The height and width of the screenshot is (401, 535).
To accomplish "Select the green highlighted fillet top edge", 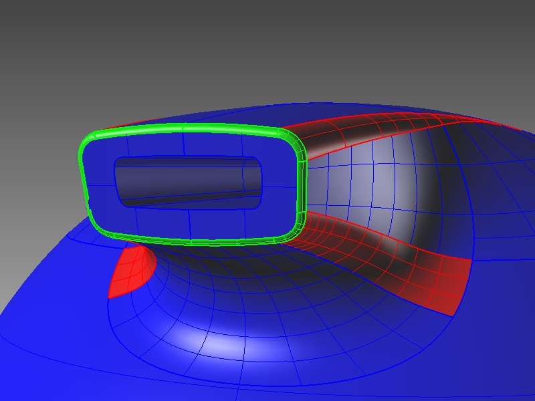I will [x=187, y=128].
